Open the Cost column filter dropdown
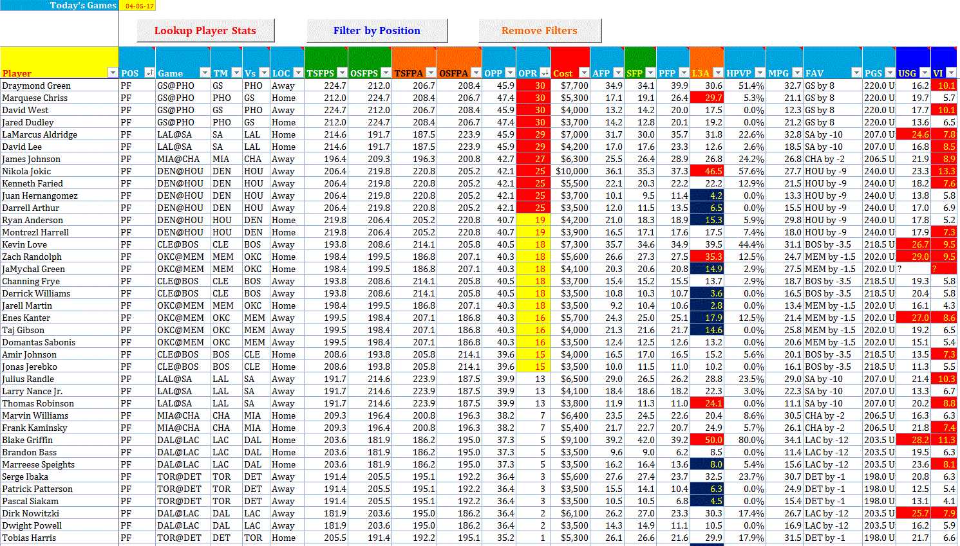This screenshot has height=546, width=960. click(584, 73)
